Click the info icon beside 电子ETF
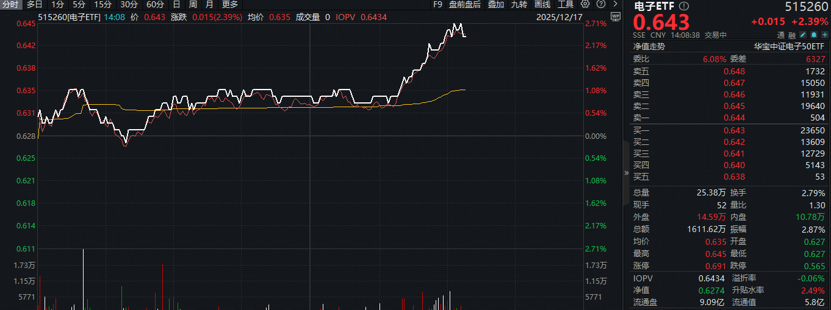The width and height of the screenshot is (831, 310). point(683,6)
